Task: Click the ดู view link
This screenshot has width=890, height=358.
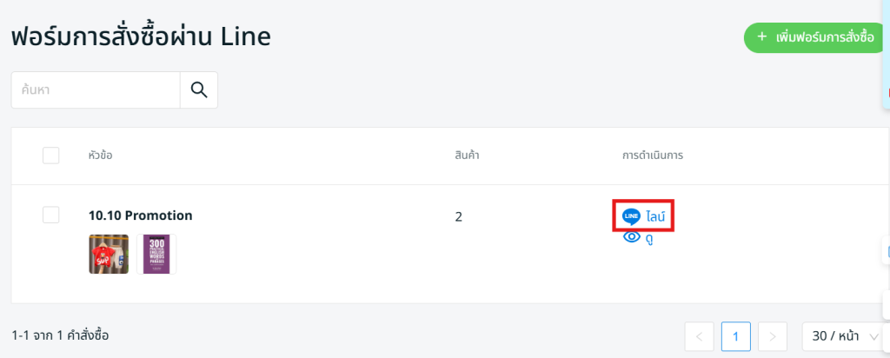Action: [x=649, y=238]
